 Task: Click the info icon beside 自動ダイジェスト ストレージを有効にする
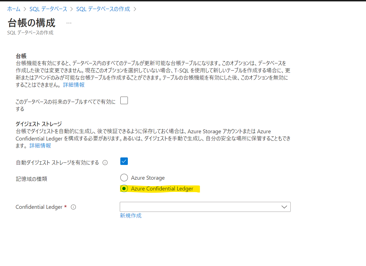[x=105, y=163]
